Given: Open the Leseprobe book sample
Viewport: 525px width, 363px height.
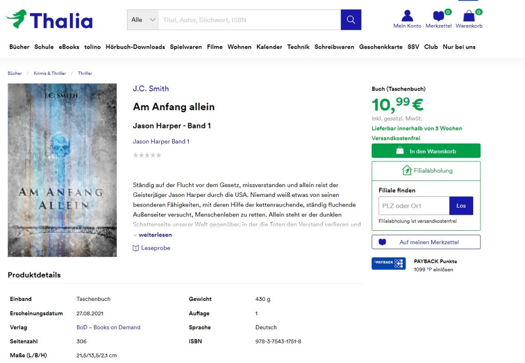Looking at the screenshot, I should (x=152, y=248).
